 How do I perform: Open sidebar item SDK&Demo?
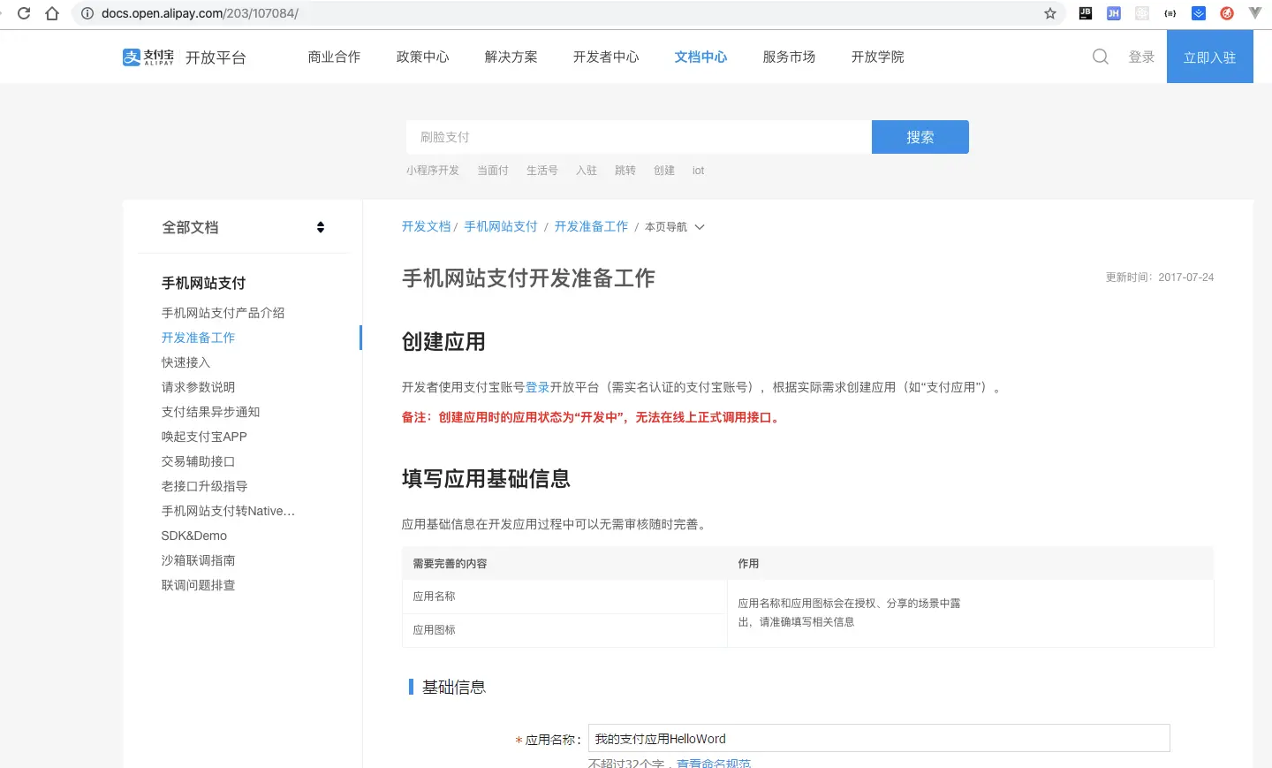click(x=194, y=536)
